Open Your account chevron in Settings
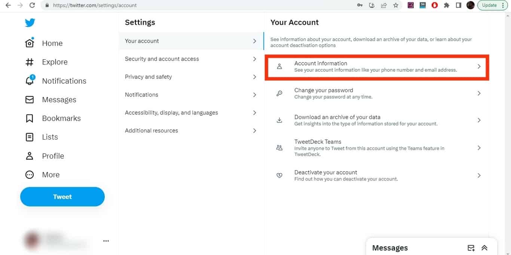 254,41
